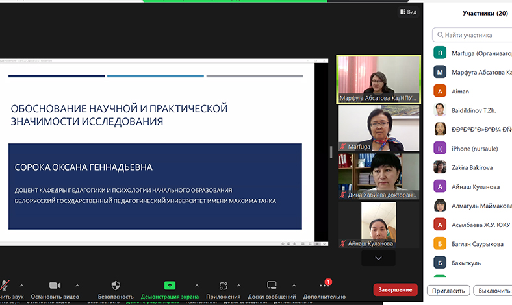Expand audio options arrow next to microphone
512x305 pixels.
21,285
